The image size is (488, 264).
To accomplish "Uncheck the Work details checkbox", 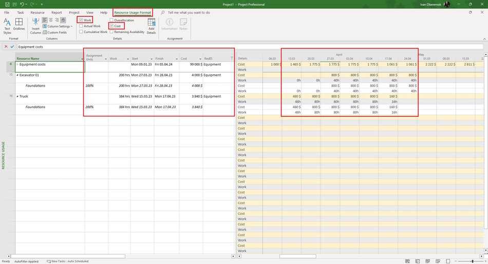I will click(x=81, y=20).
